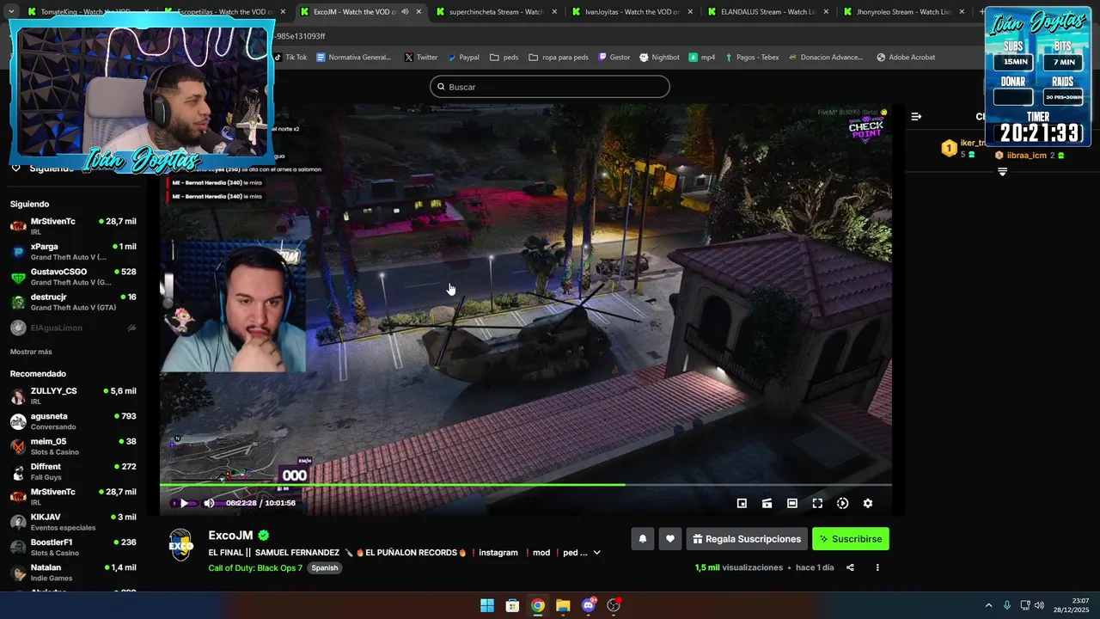Viewport: 1100px width, 619px height.
Task: Click the Spanish language tag
Action: [x=324, y=568]
